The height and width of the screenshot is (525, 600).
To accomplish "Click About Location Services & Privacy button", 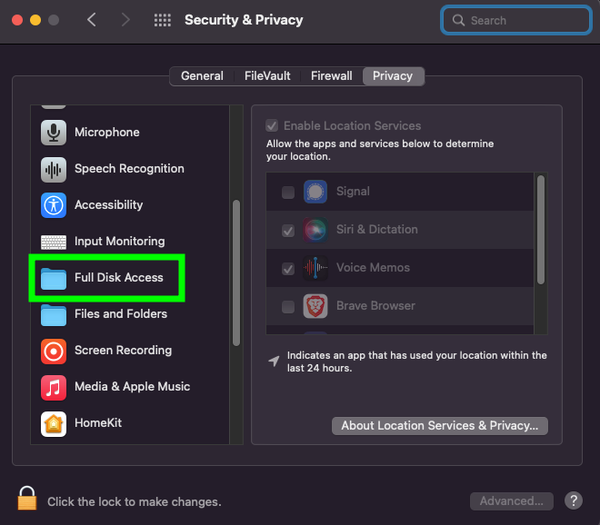I will tap(439, 425).
